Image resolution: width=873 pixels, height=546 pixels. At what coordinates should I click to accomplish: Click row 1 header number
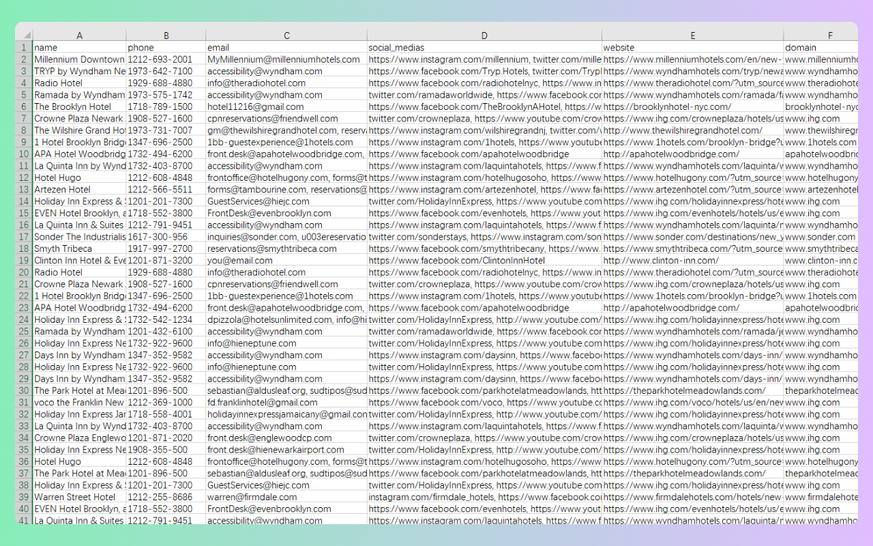(24, 48)
